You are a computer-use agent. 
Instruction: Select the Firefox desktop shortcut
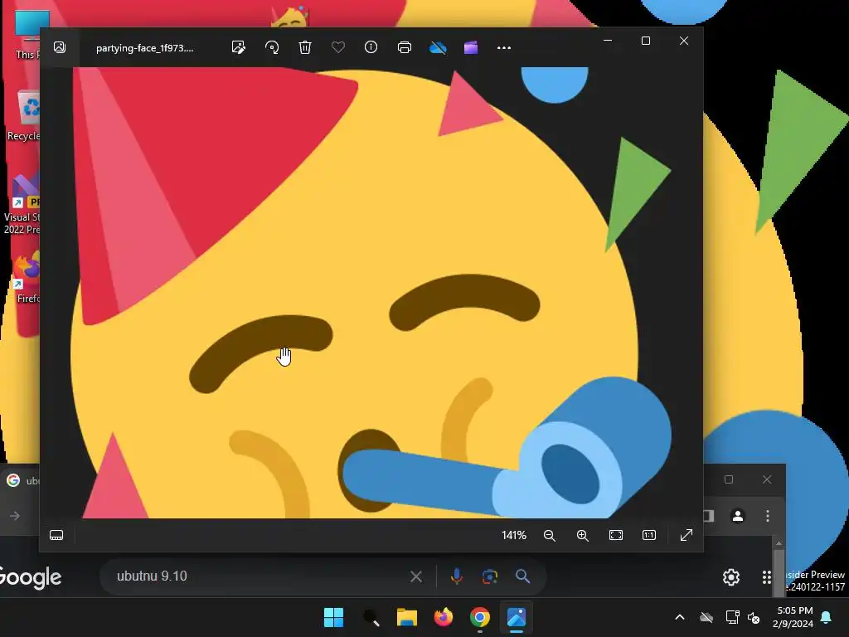[x=27, y=277]
